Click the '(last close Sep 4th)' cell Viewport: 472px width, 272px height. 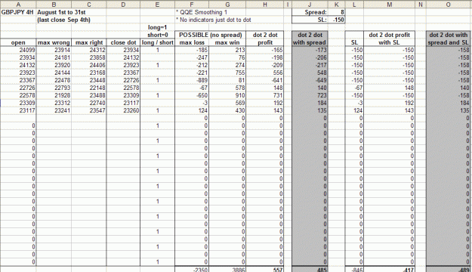[64, 20]
